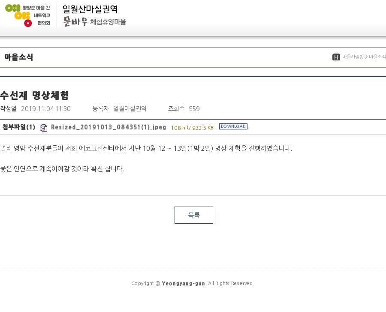386x312 pixels.
Task: Select the 등록자 label
Action: (x=100, y=108)
